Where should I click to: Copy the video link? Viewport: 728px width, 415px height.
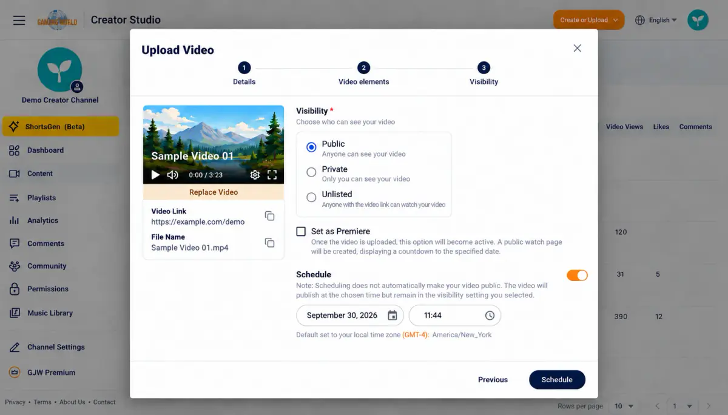pyautogui.click(x=270, y=217)
